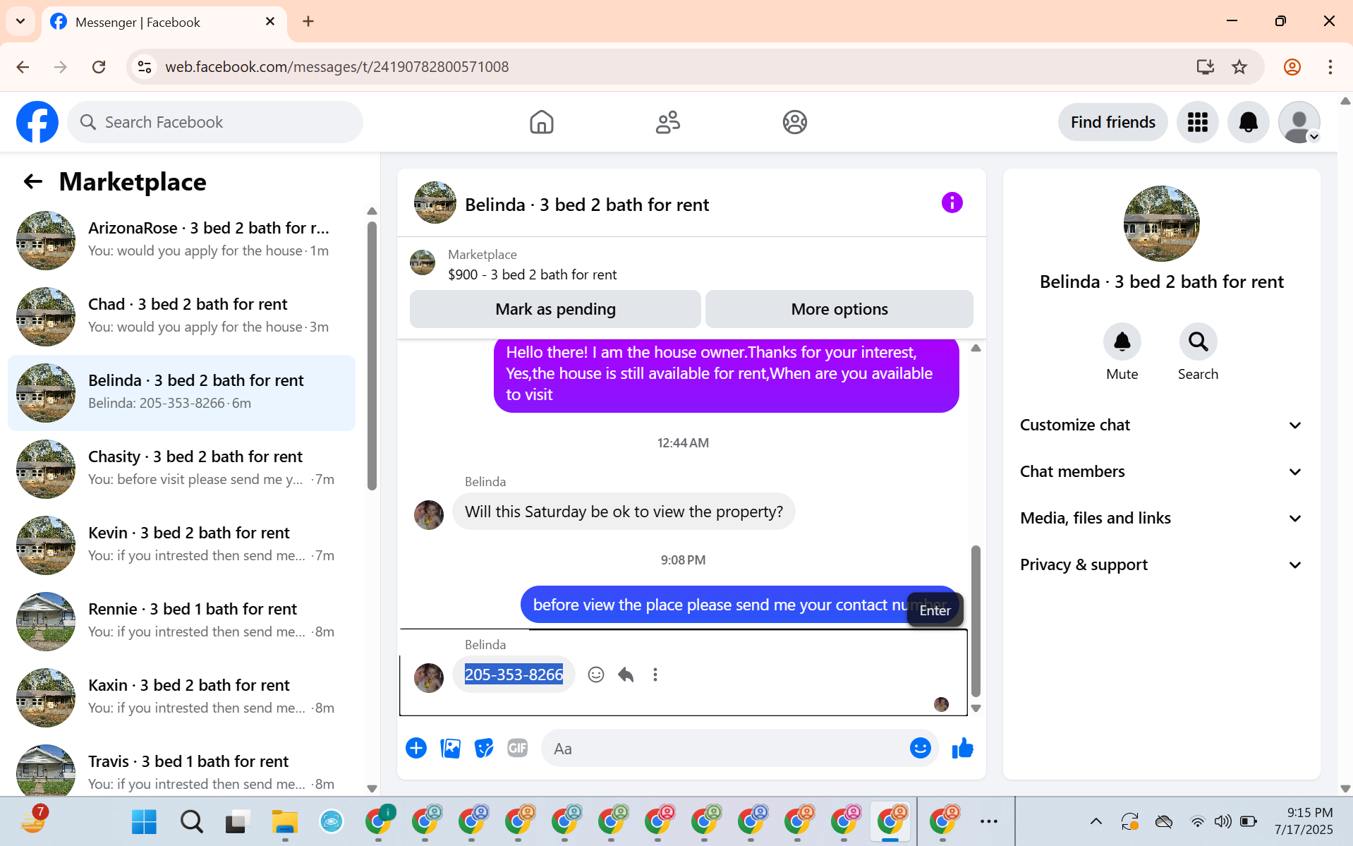Open the Facebook menu grid icon

coord(1197,122)
